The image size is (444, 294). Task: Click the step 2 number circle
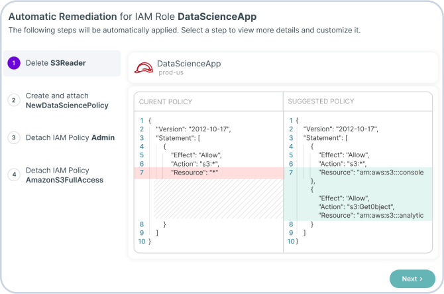click(14, 100)
